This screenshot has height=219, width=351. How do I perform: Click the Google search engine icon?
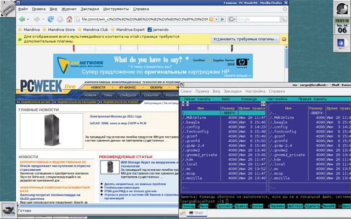tap(231, 20)
